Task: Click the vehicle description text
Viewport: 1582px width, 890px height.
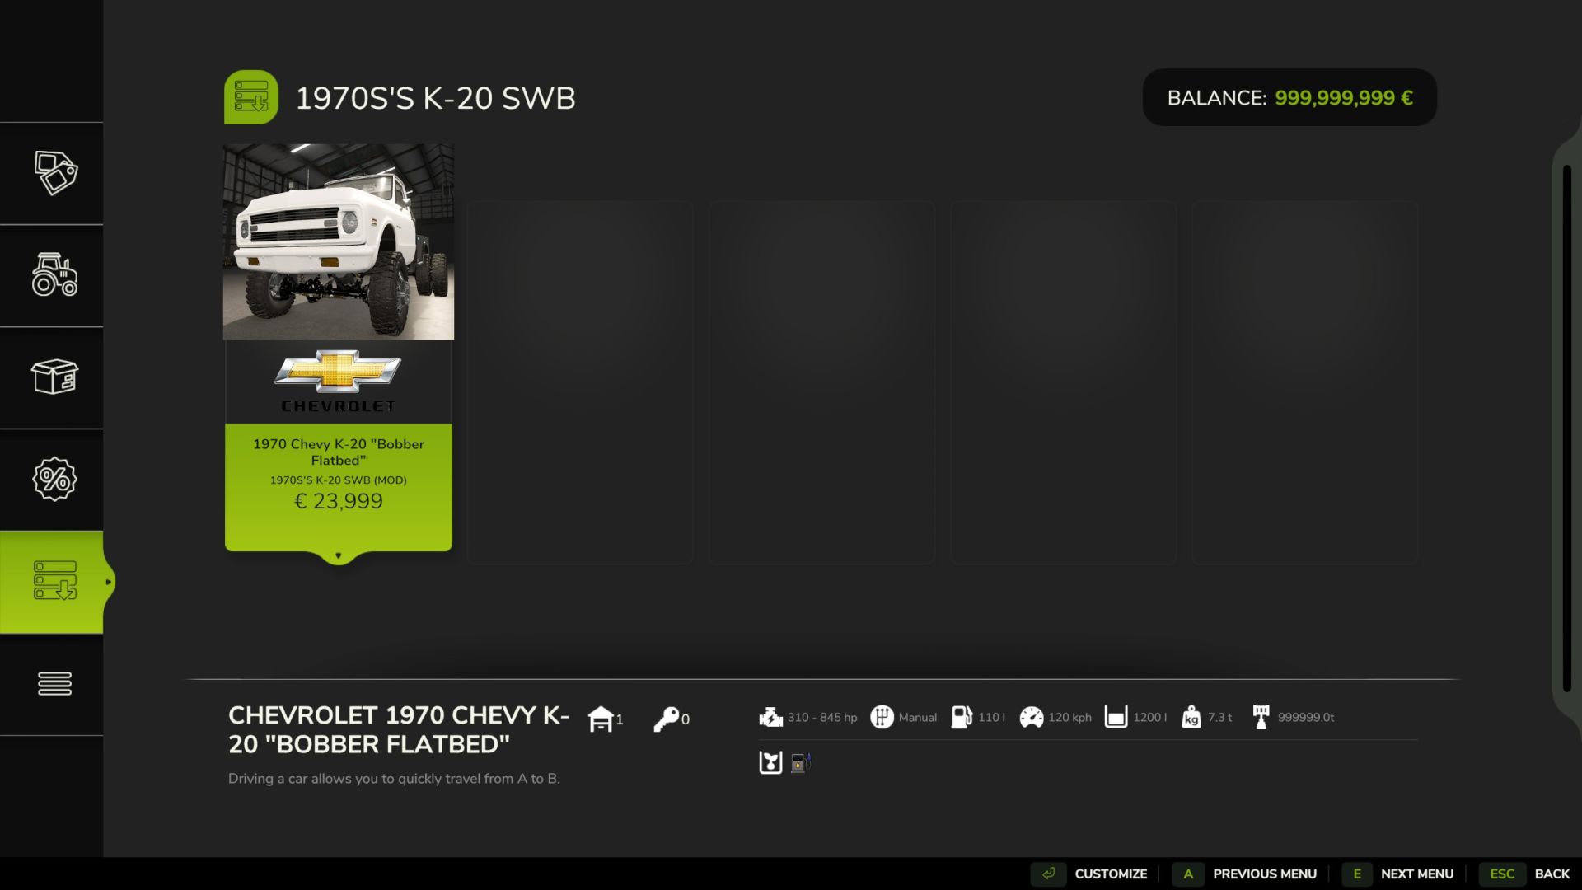Action: coord(394,779)
